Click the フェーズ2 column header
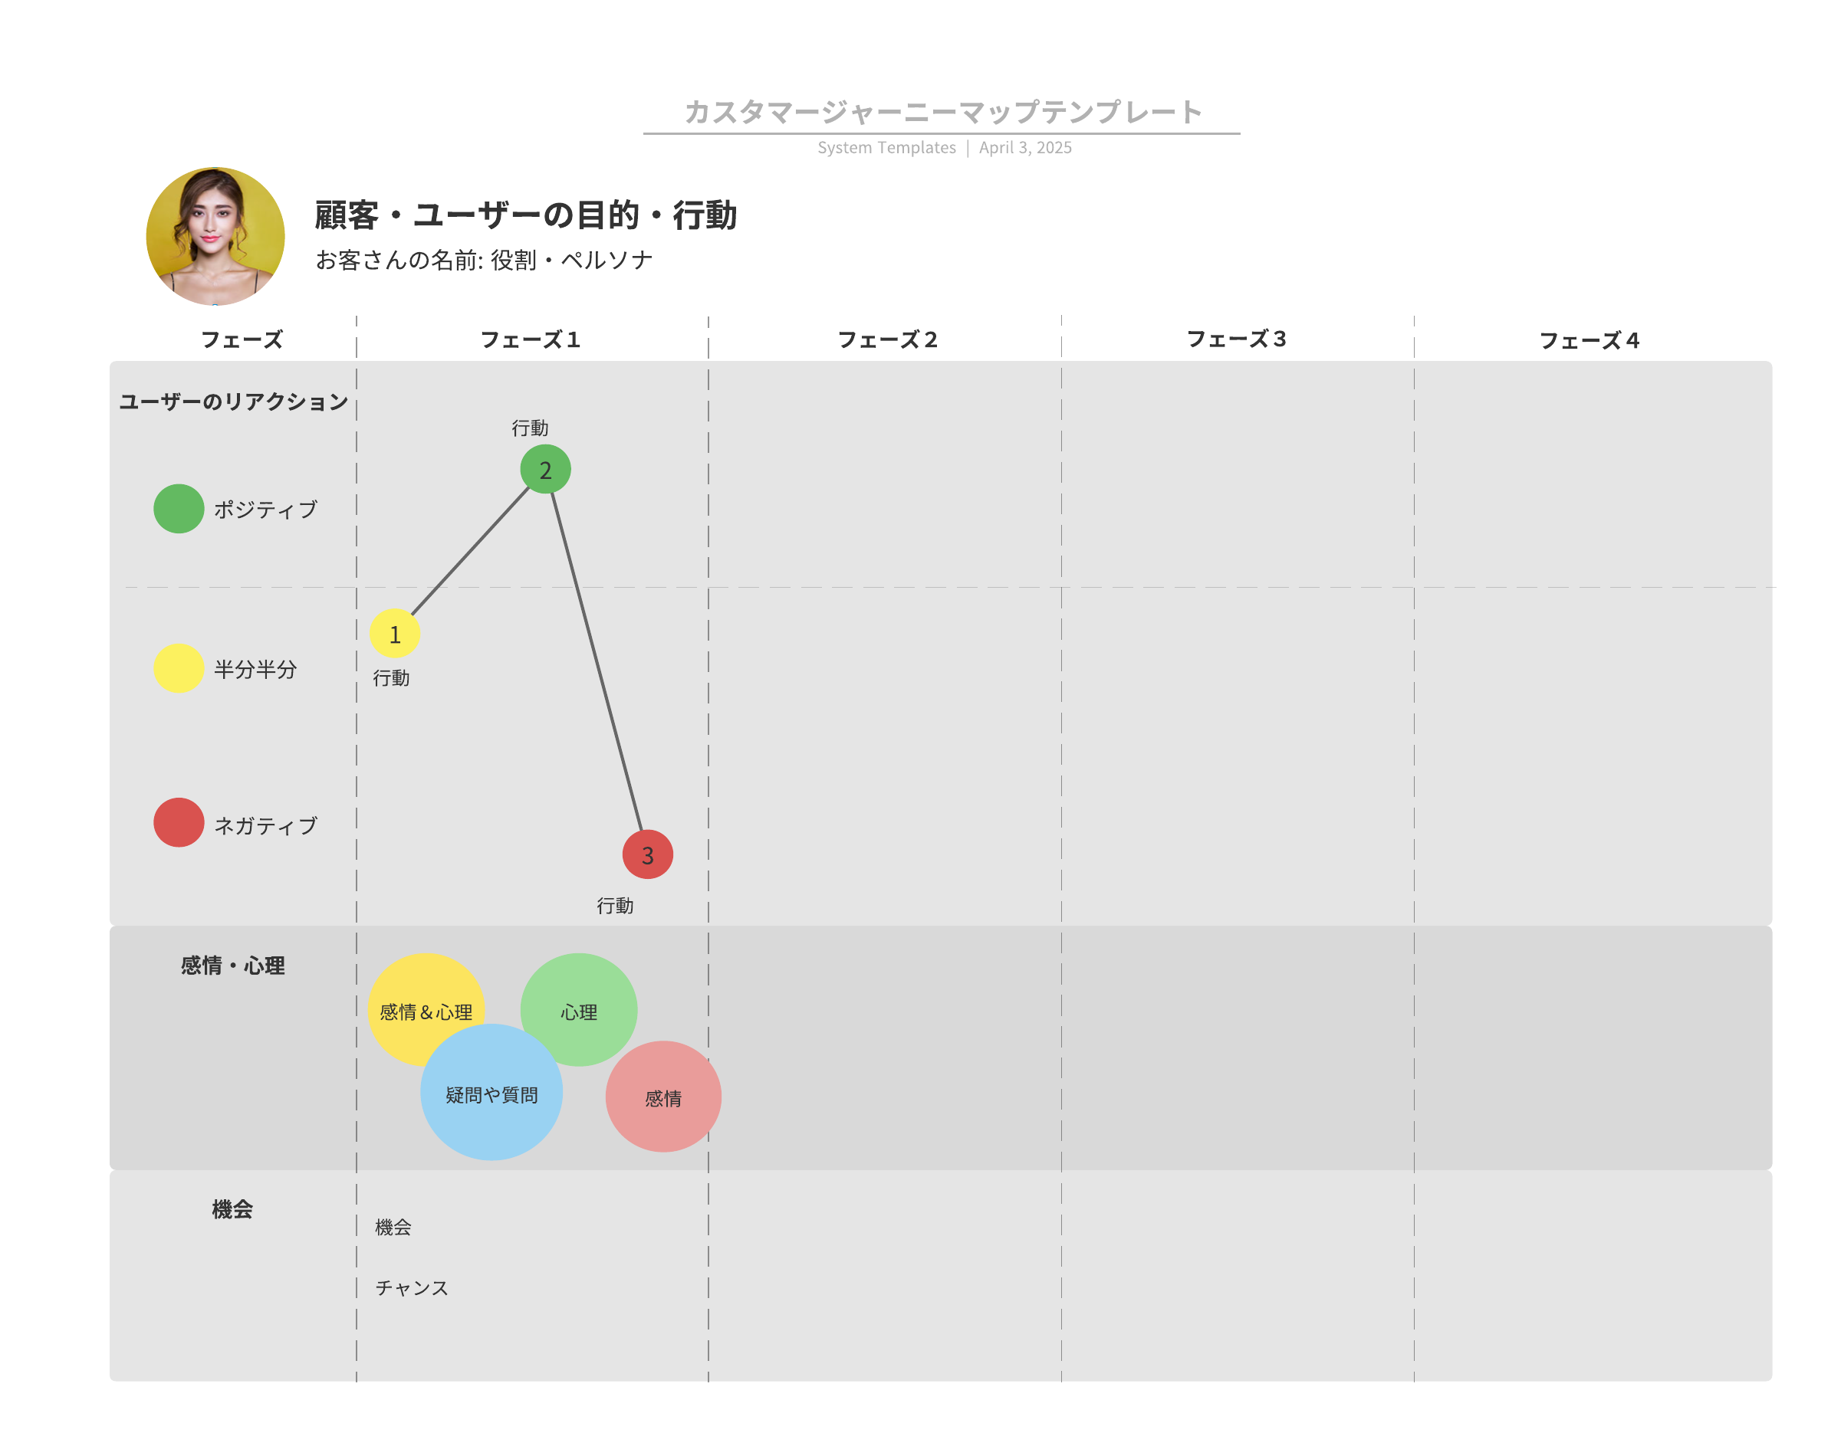The image size is (1841, 1446). click(x=887, y=339)
